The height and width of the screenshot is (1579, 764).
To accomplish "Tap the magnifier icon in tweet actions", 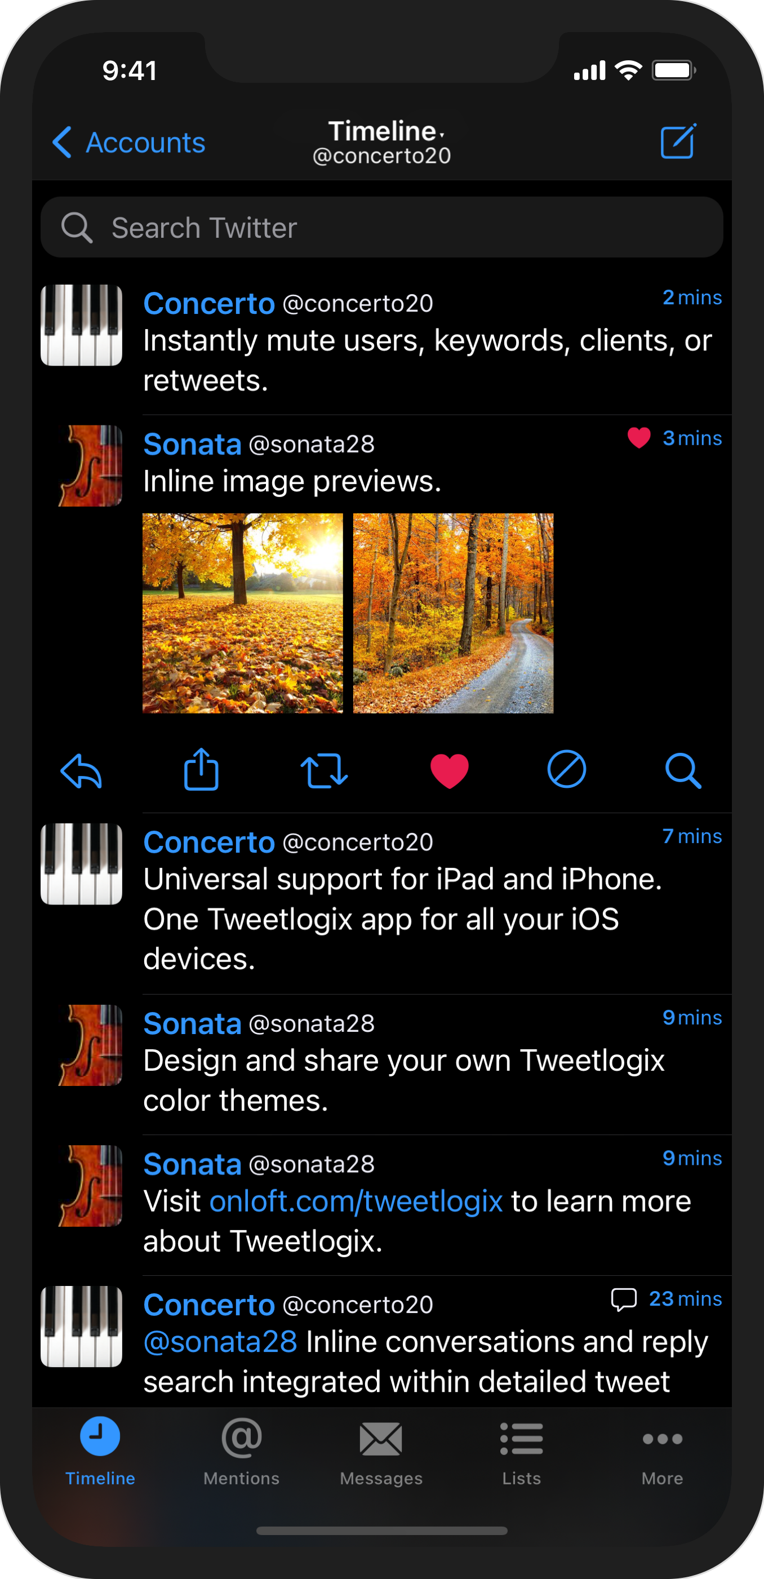I will click(x=682, y=770).
